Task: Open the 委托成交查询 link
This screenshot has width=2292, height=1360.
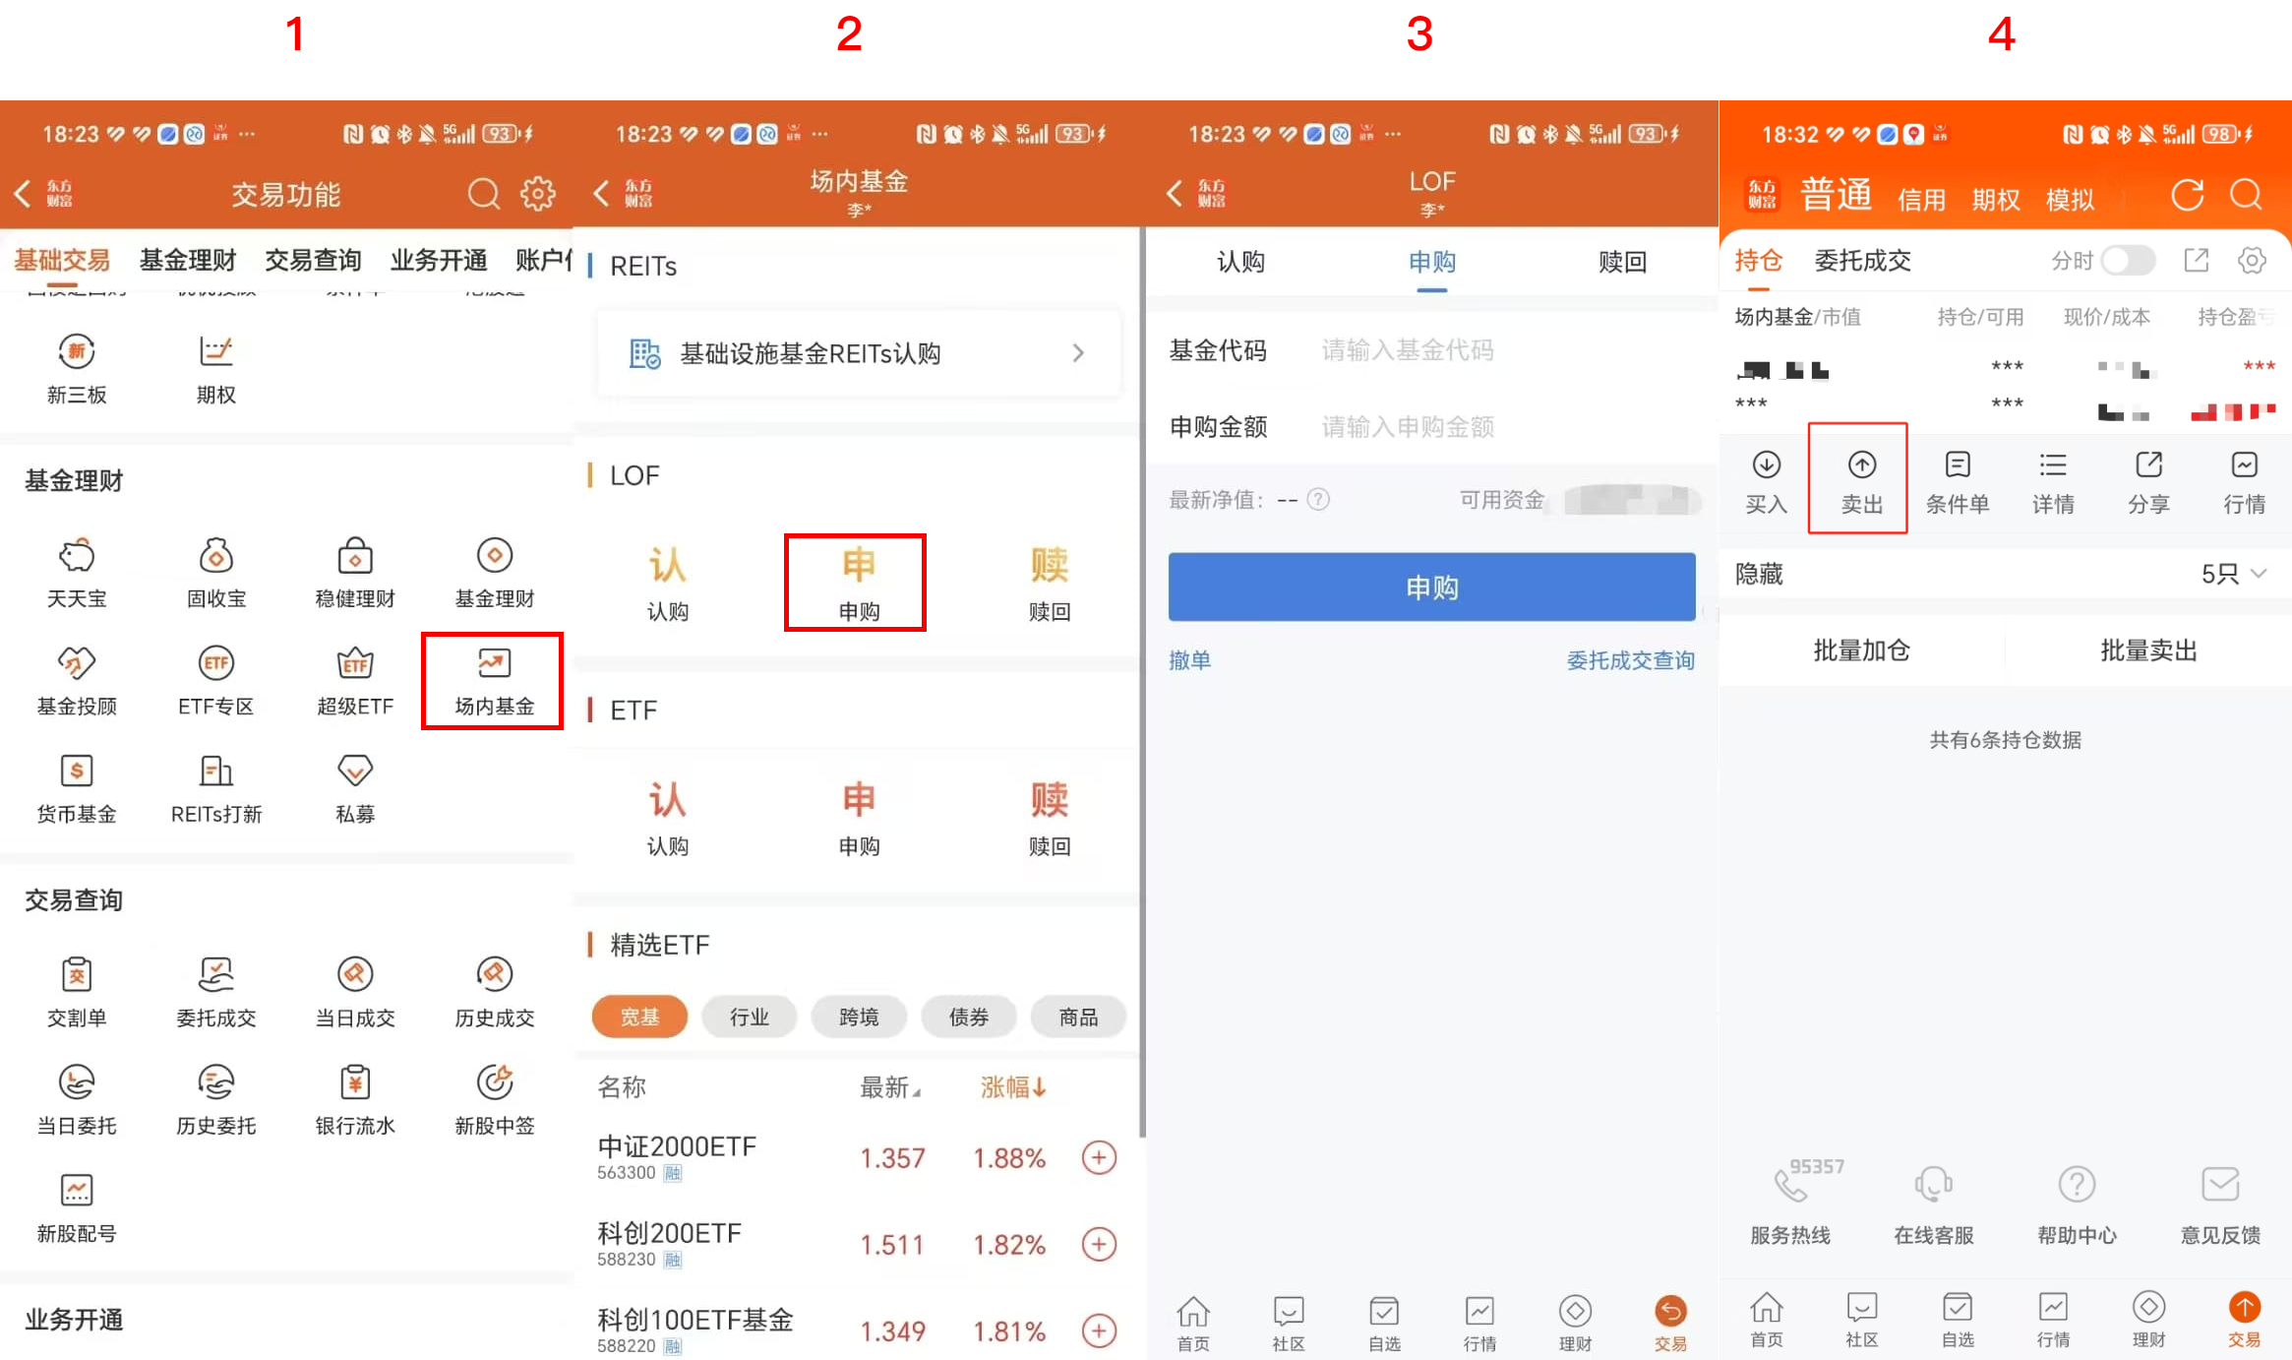Action: click(1629, 660)
